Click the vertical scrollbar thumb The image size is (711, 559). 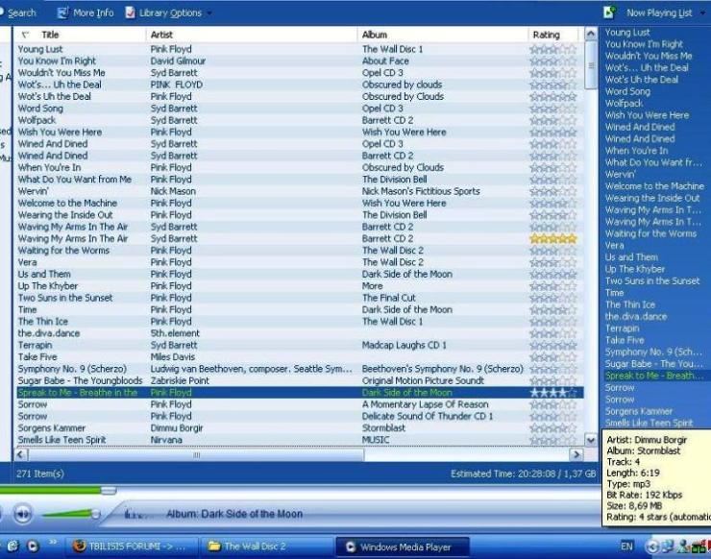point(591,65)
